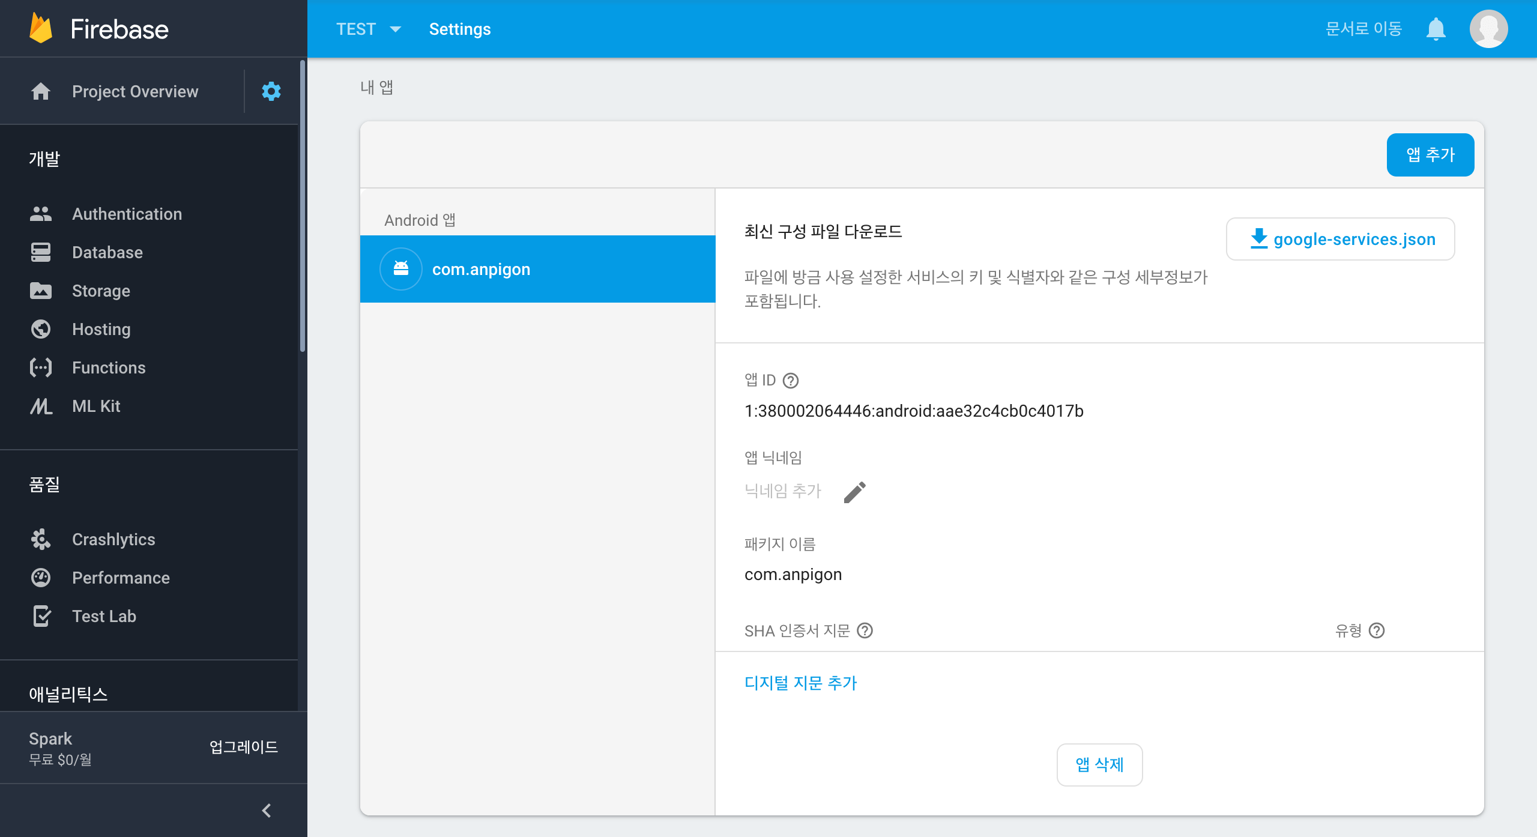Open Authentication in the sidebar
The image size is (1537, 837).
point(127,214)
